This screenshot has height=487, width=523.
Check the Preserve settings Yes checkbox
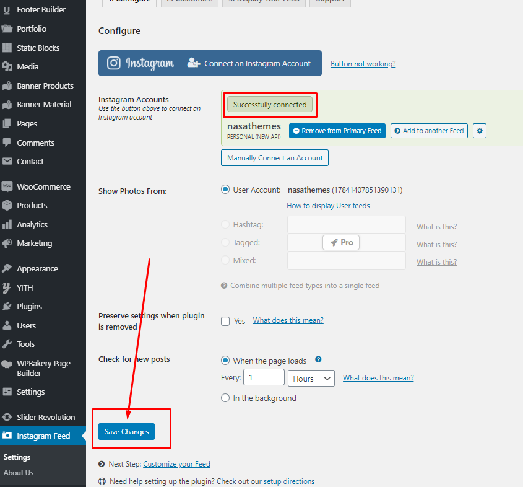pos(225,321)
